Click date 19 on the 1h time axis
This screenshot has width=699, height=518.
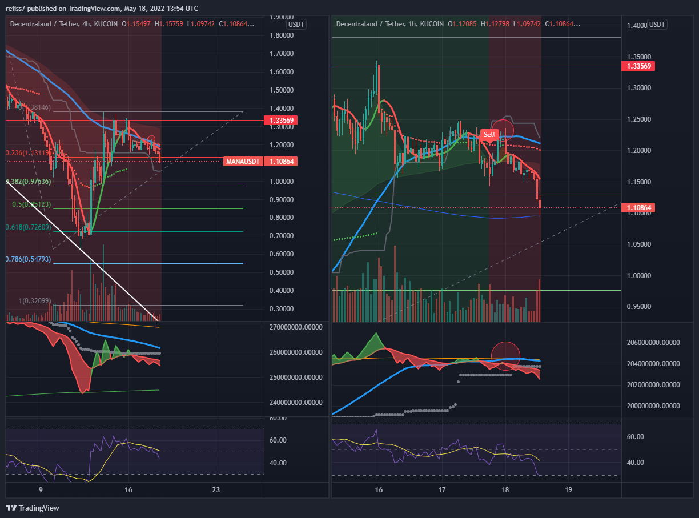569,490
